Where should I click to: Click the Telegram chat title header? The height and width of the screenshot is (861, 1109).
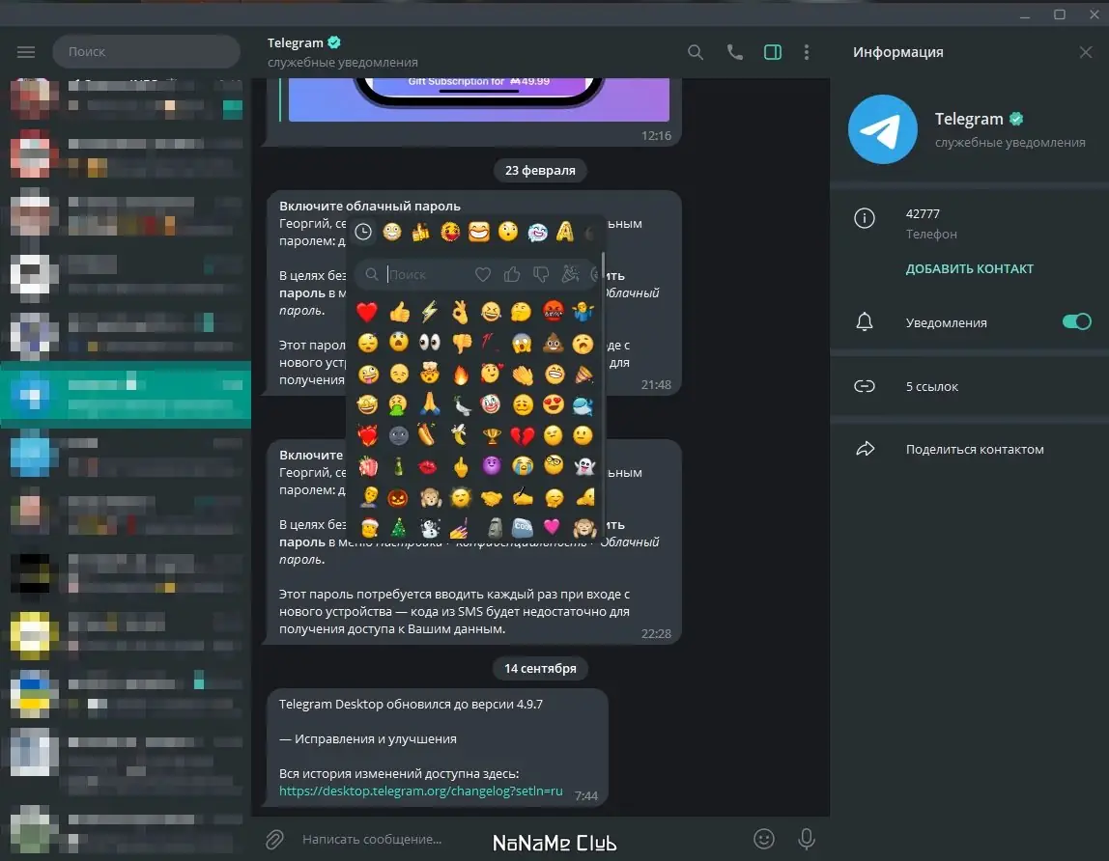[296, 42]
